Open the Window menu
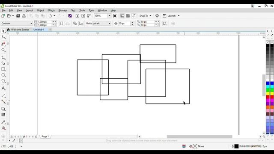 102,10
